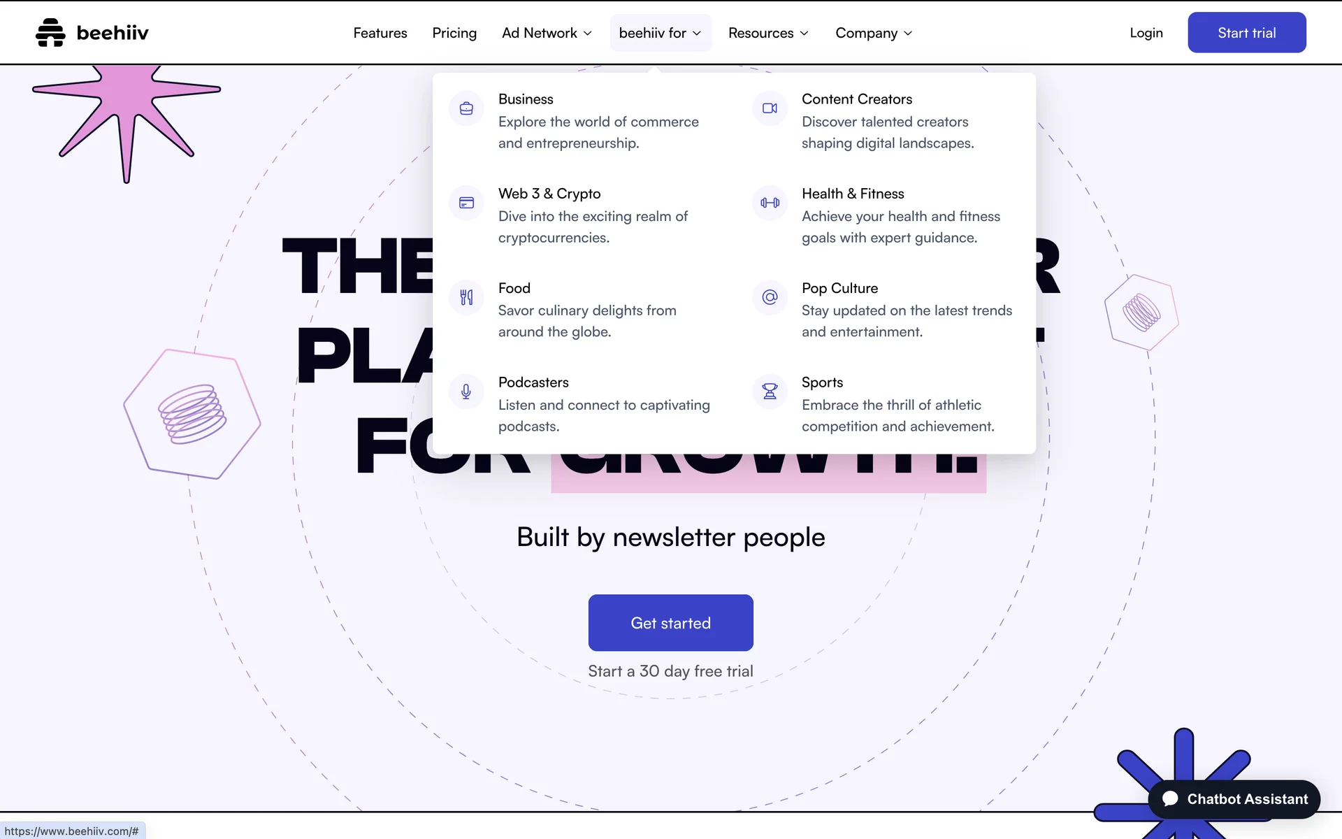Open the Company dropdown menu
The width and height of the screenshot is (1342, 839).
pyautogui.click(x=874, y=33)
